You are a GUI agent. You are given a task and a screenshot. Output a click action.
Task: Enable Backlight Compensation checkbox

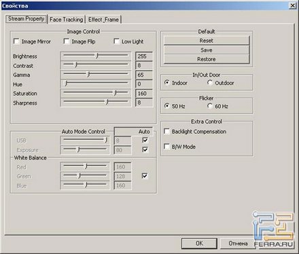[x=166, y=132]
